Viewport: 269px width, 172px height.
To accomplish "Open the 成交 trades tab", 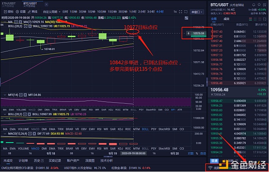I will tap(226, 19).
